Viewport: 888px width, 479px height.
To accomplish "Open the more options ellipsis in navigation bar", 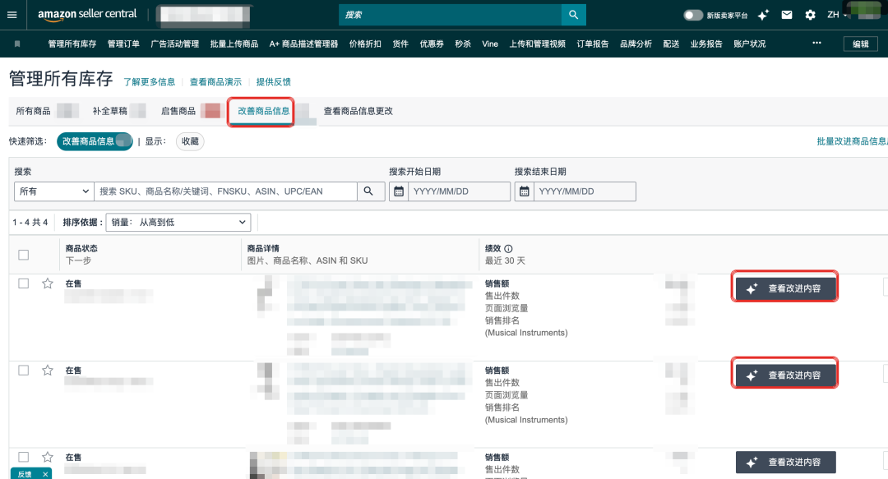I will tap(816, 43).
